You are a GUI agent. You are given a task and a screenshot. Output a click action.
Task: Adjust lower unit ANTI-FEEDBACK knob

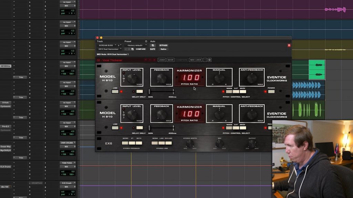point(252,115)
